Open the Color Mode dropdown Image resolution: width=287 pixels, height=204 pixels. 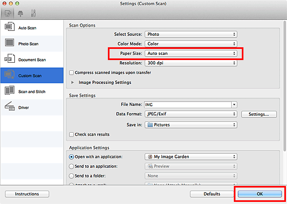(191, 44)
